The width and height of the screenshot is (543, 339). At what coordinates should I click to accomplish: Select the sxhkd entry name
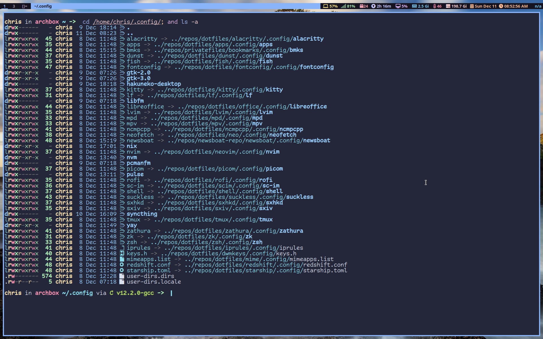(x=135, y=203)
